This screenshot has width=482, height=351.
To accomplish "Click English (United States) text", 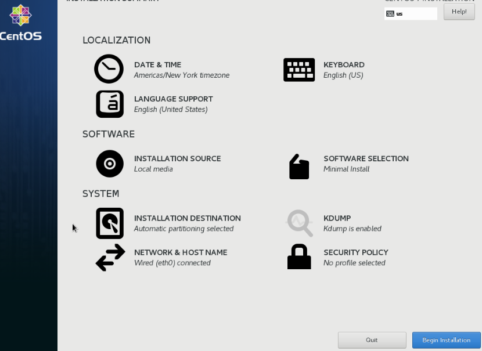I will (x=171, y=109).
